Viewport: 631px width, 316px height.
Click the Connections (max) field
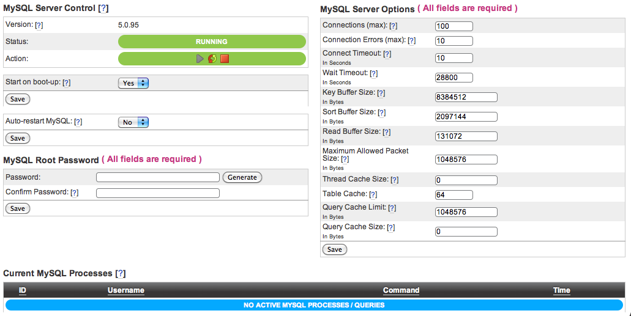(454, 26)
